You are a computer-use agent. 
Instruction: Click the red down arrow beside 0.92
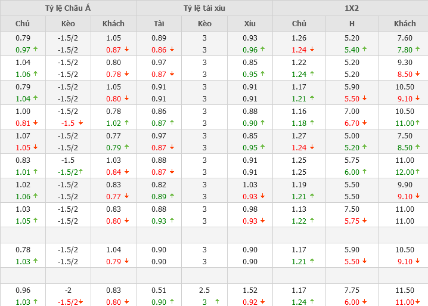coord(262,302)
